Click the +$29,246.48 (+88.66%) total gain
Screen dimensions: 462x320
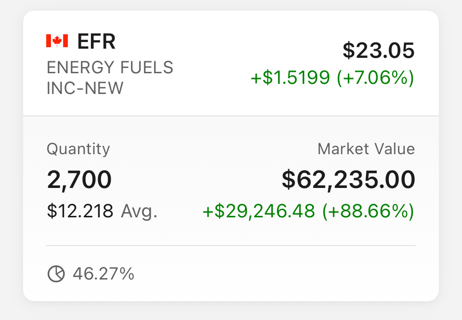pos(309,211)
